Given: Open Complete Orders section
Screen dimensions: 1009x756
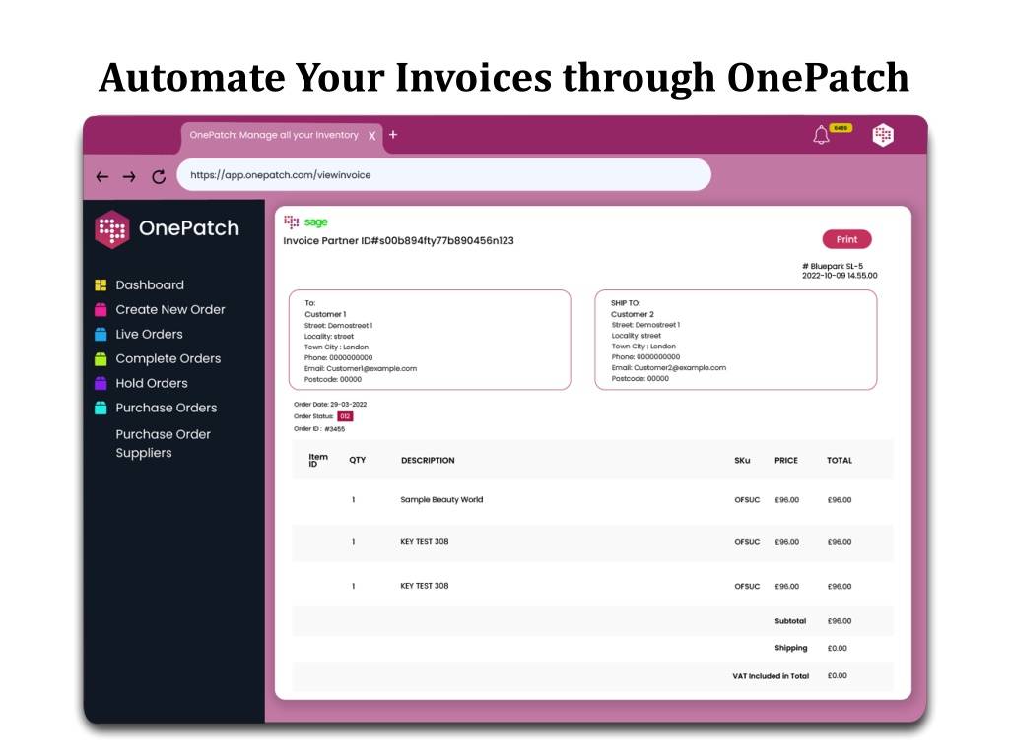Looking at the screenshot, I should (x=168, y=358).
